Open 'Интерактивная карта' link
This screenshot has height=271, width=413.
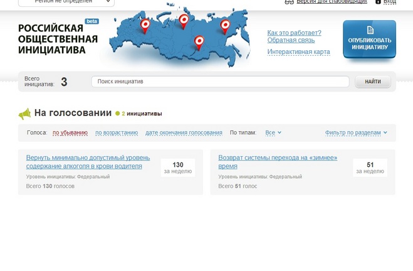point(298,51)
